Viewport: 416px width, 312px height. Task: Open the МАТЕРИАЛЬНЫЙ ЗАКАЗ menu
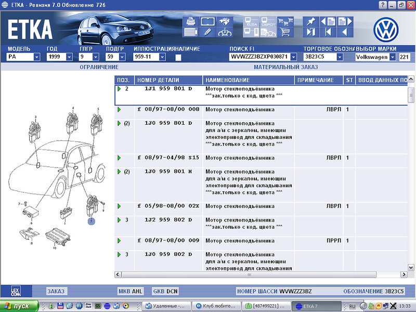pos(285,67)
